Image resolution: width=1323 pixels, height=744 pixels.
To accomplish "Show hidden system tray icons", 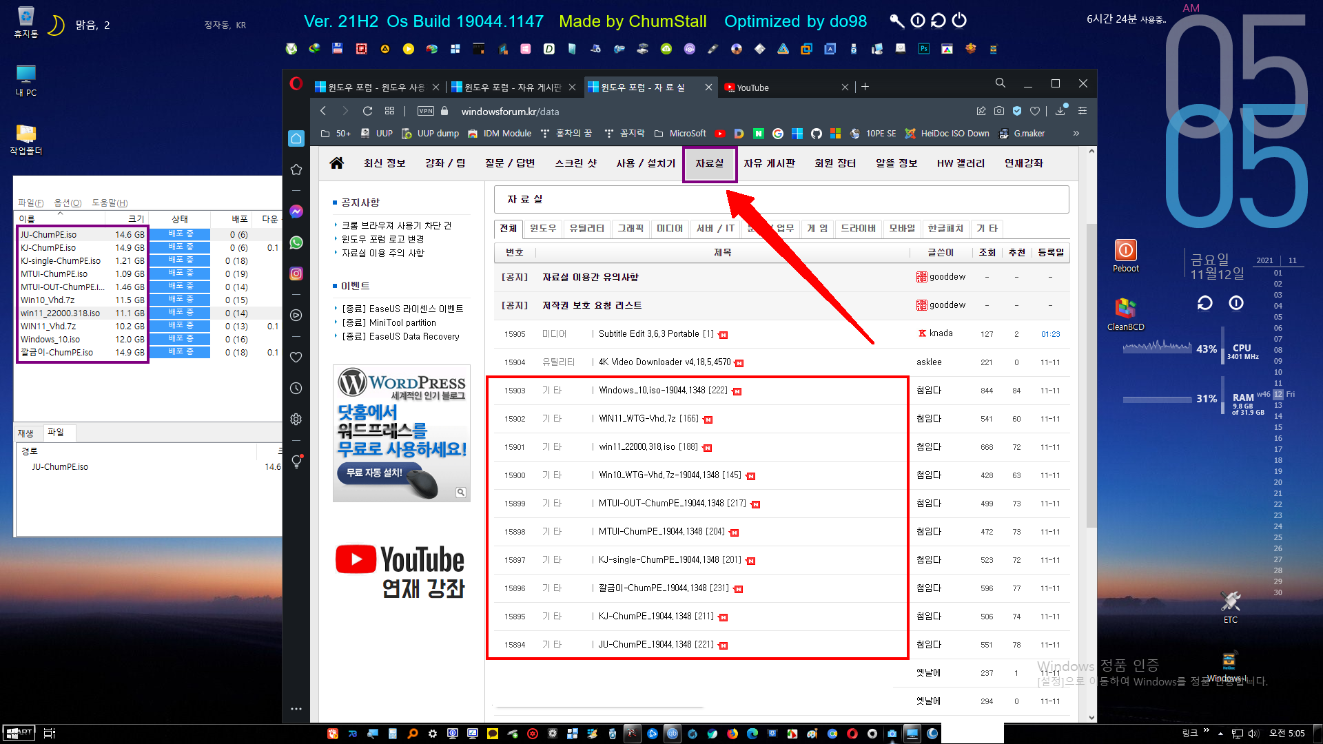I will (1220, 734).
